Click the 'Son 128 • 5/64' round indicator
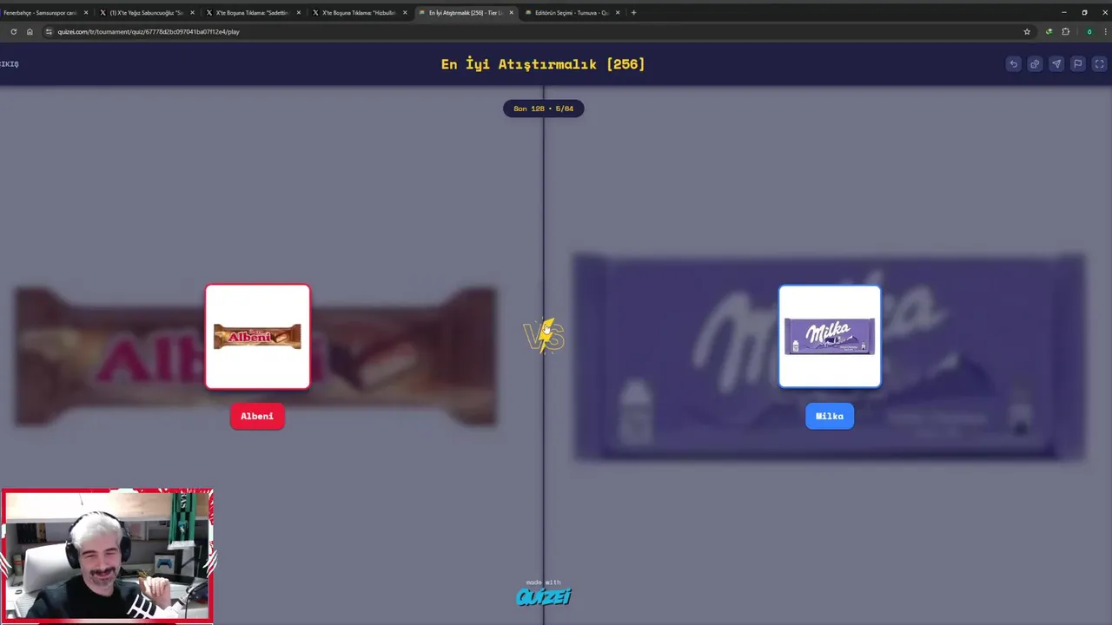Screen dimensions: 1112x625 tap(544, 109)
